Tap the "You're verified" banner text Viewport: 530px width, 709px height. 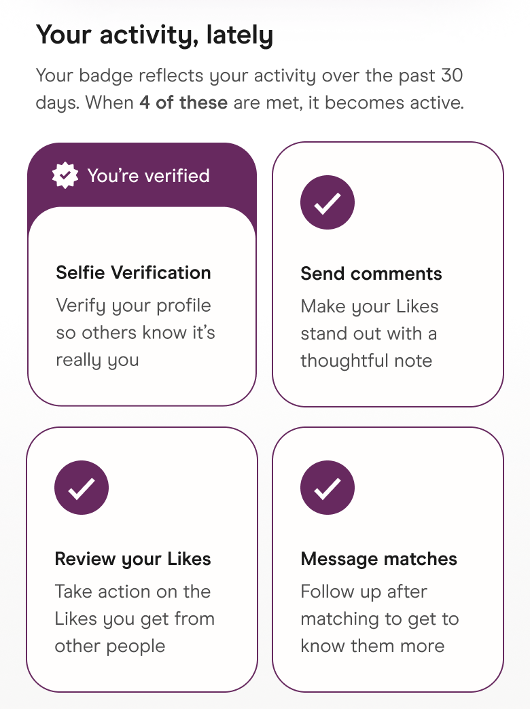coord(148,176)
